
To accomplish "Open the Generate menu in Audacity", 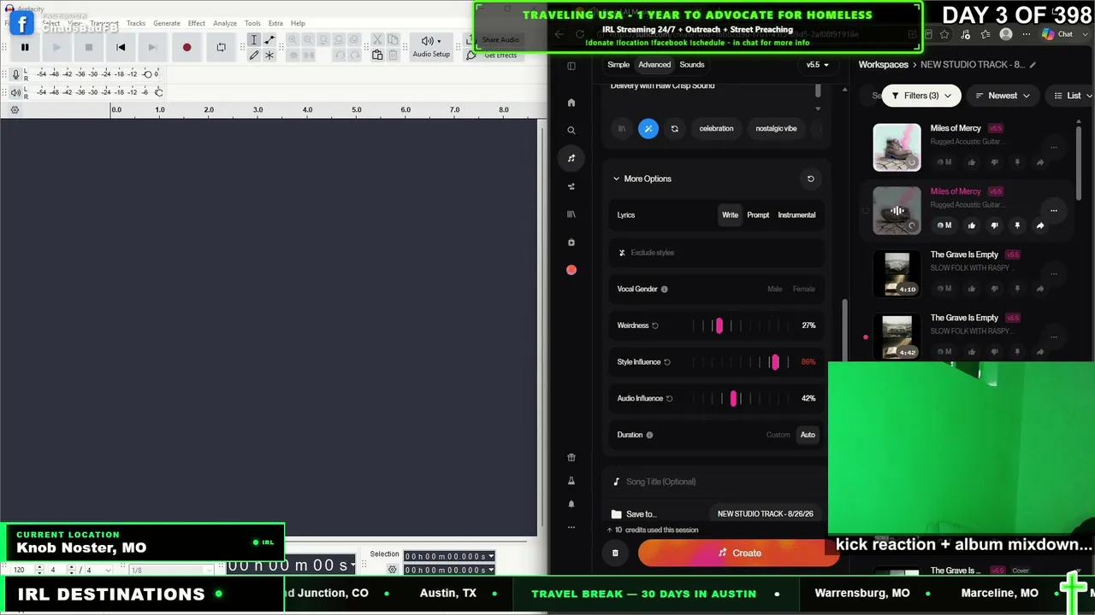I will click(167, 23).
